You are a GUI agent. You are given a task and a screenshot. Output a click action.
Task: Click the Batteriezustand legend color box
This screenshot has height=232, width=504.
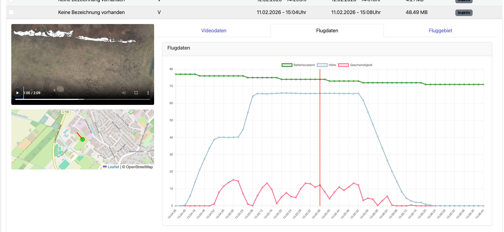coord(287,65)
